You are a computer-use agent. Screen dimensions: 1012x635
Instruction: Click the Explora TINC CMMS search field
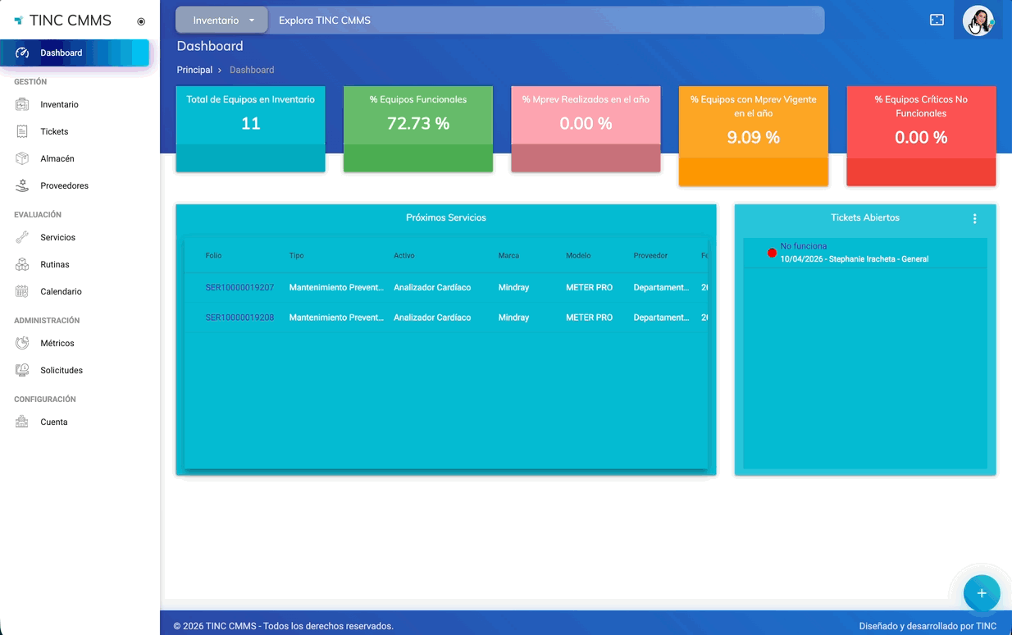pyautogui.click(x=545, y=21)
